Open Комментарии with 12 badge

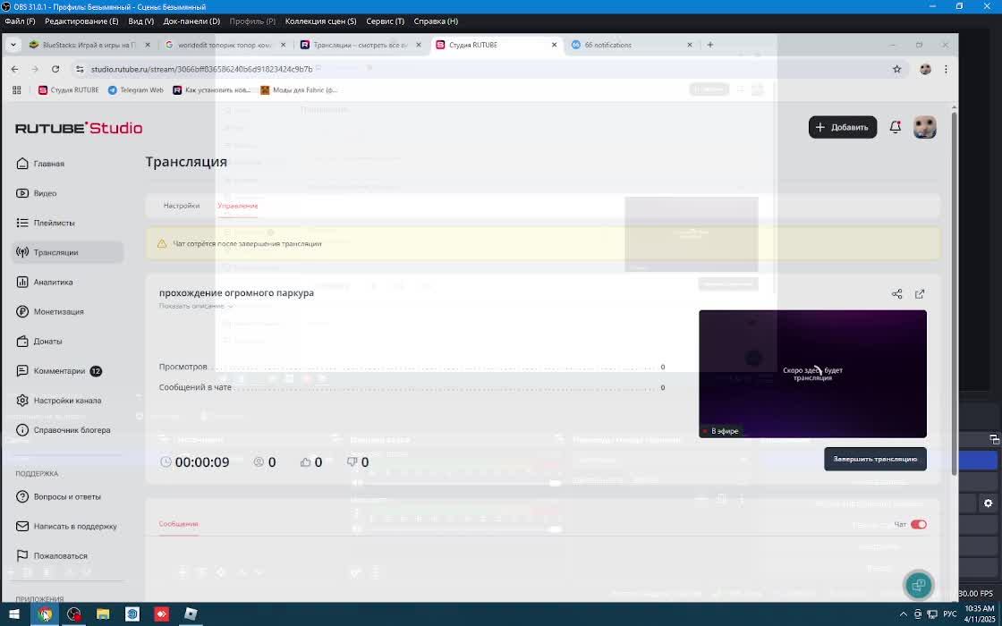pos(59,370)
